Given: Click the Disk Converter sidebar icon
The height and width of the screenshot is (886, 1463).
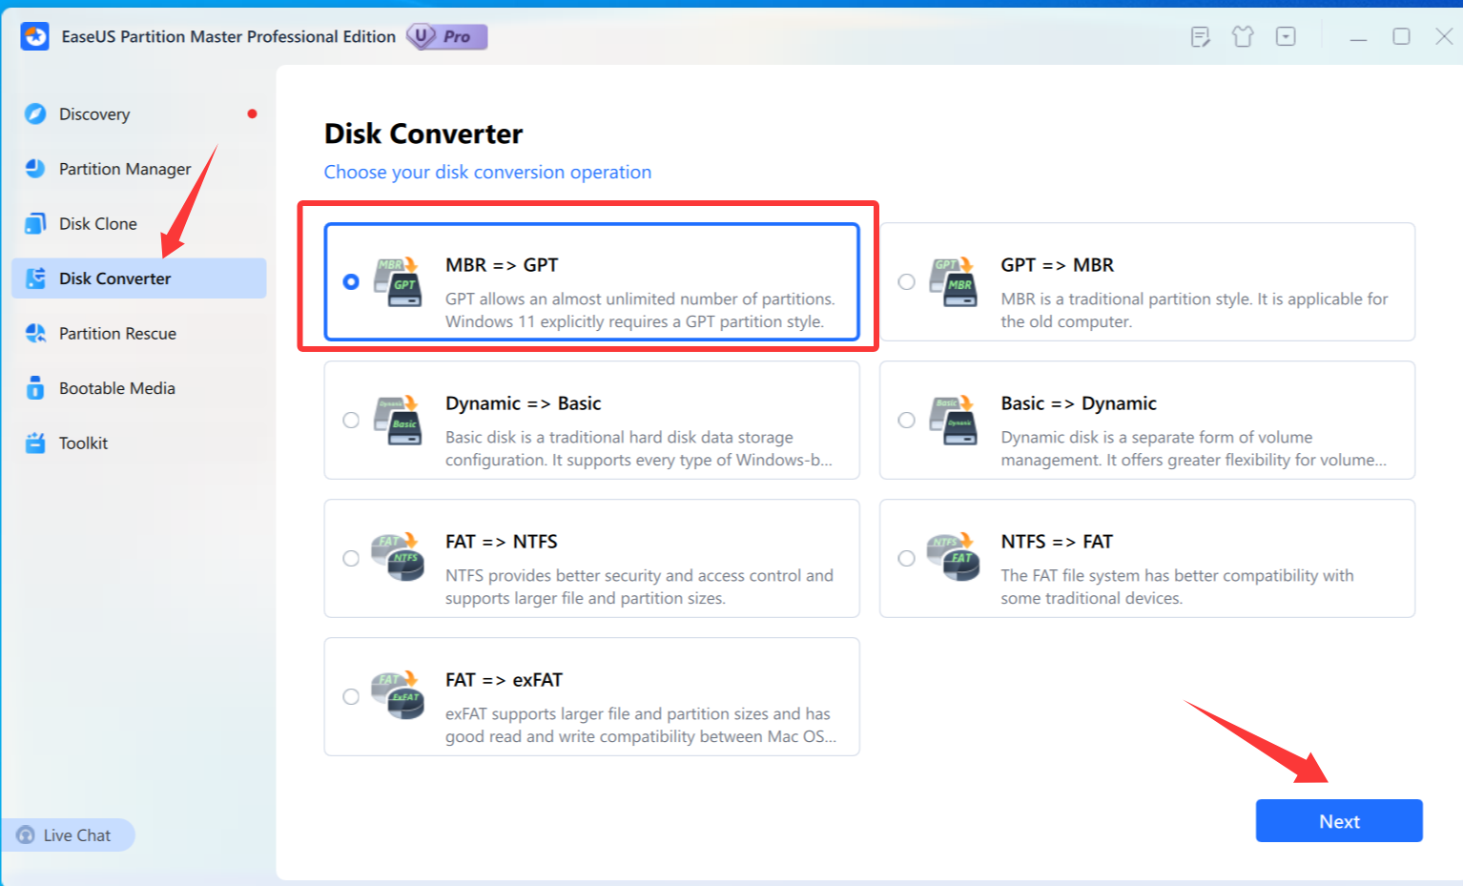Looking at the screenshot, I should [35, 278].
